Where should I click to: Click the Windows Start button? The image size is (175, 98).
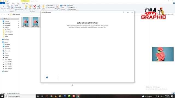coord(2,96)
